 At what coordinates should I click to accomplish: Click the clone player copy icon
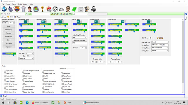pos(67,14)
